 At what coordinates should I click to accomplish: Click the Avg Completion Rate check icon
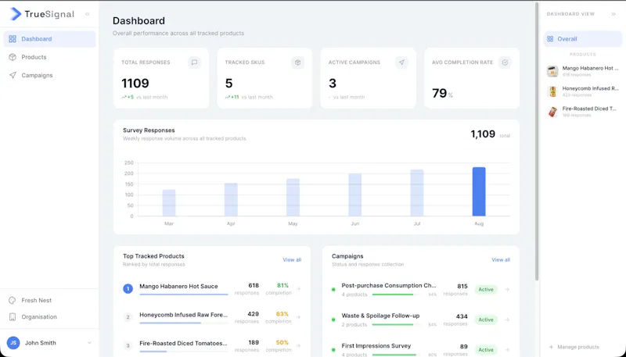point(505,62)
